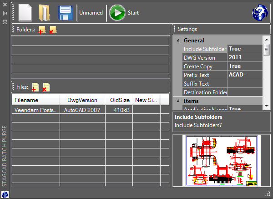Screen dimensions: 273x199
Task: Remove file from the Files list
Action: [x=46, y=87]
